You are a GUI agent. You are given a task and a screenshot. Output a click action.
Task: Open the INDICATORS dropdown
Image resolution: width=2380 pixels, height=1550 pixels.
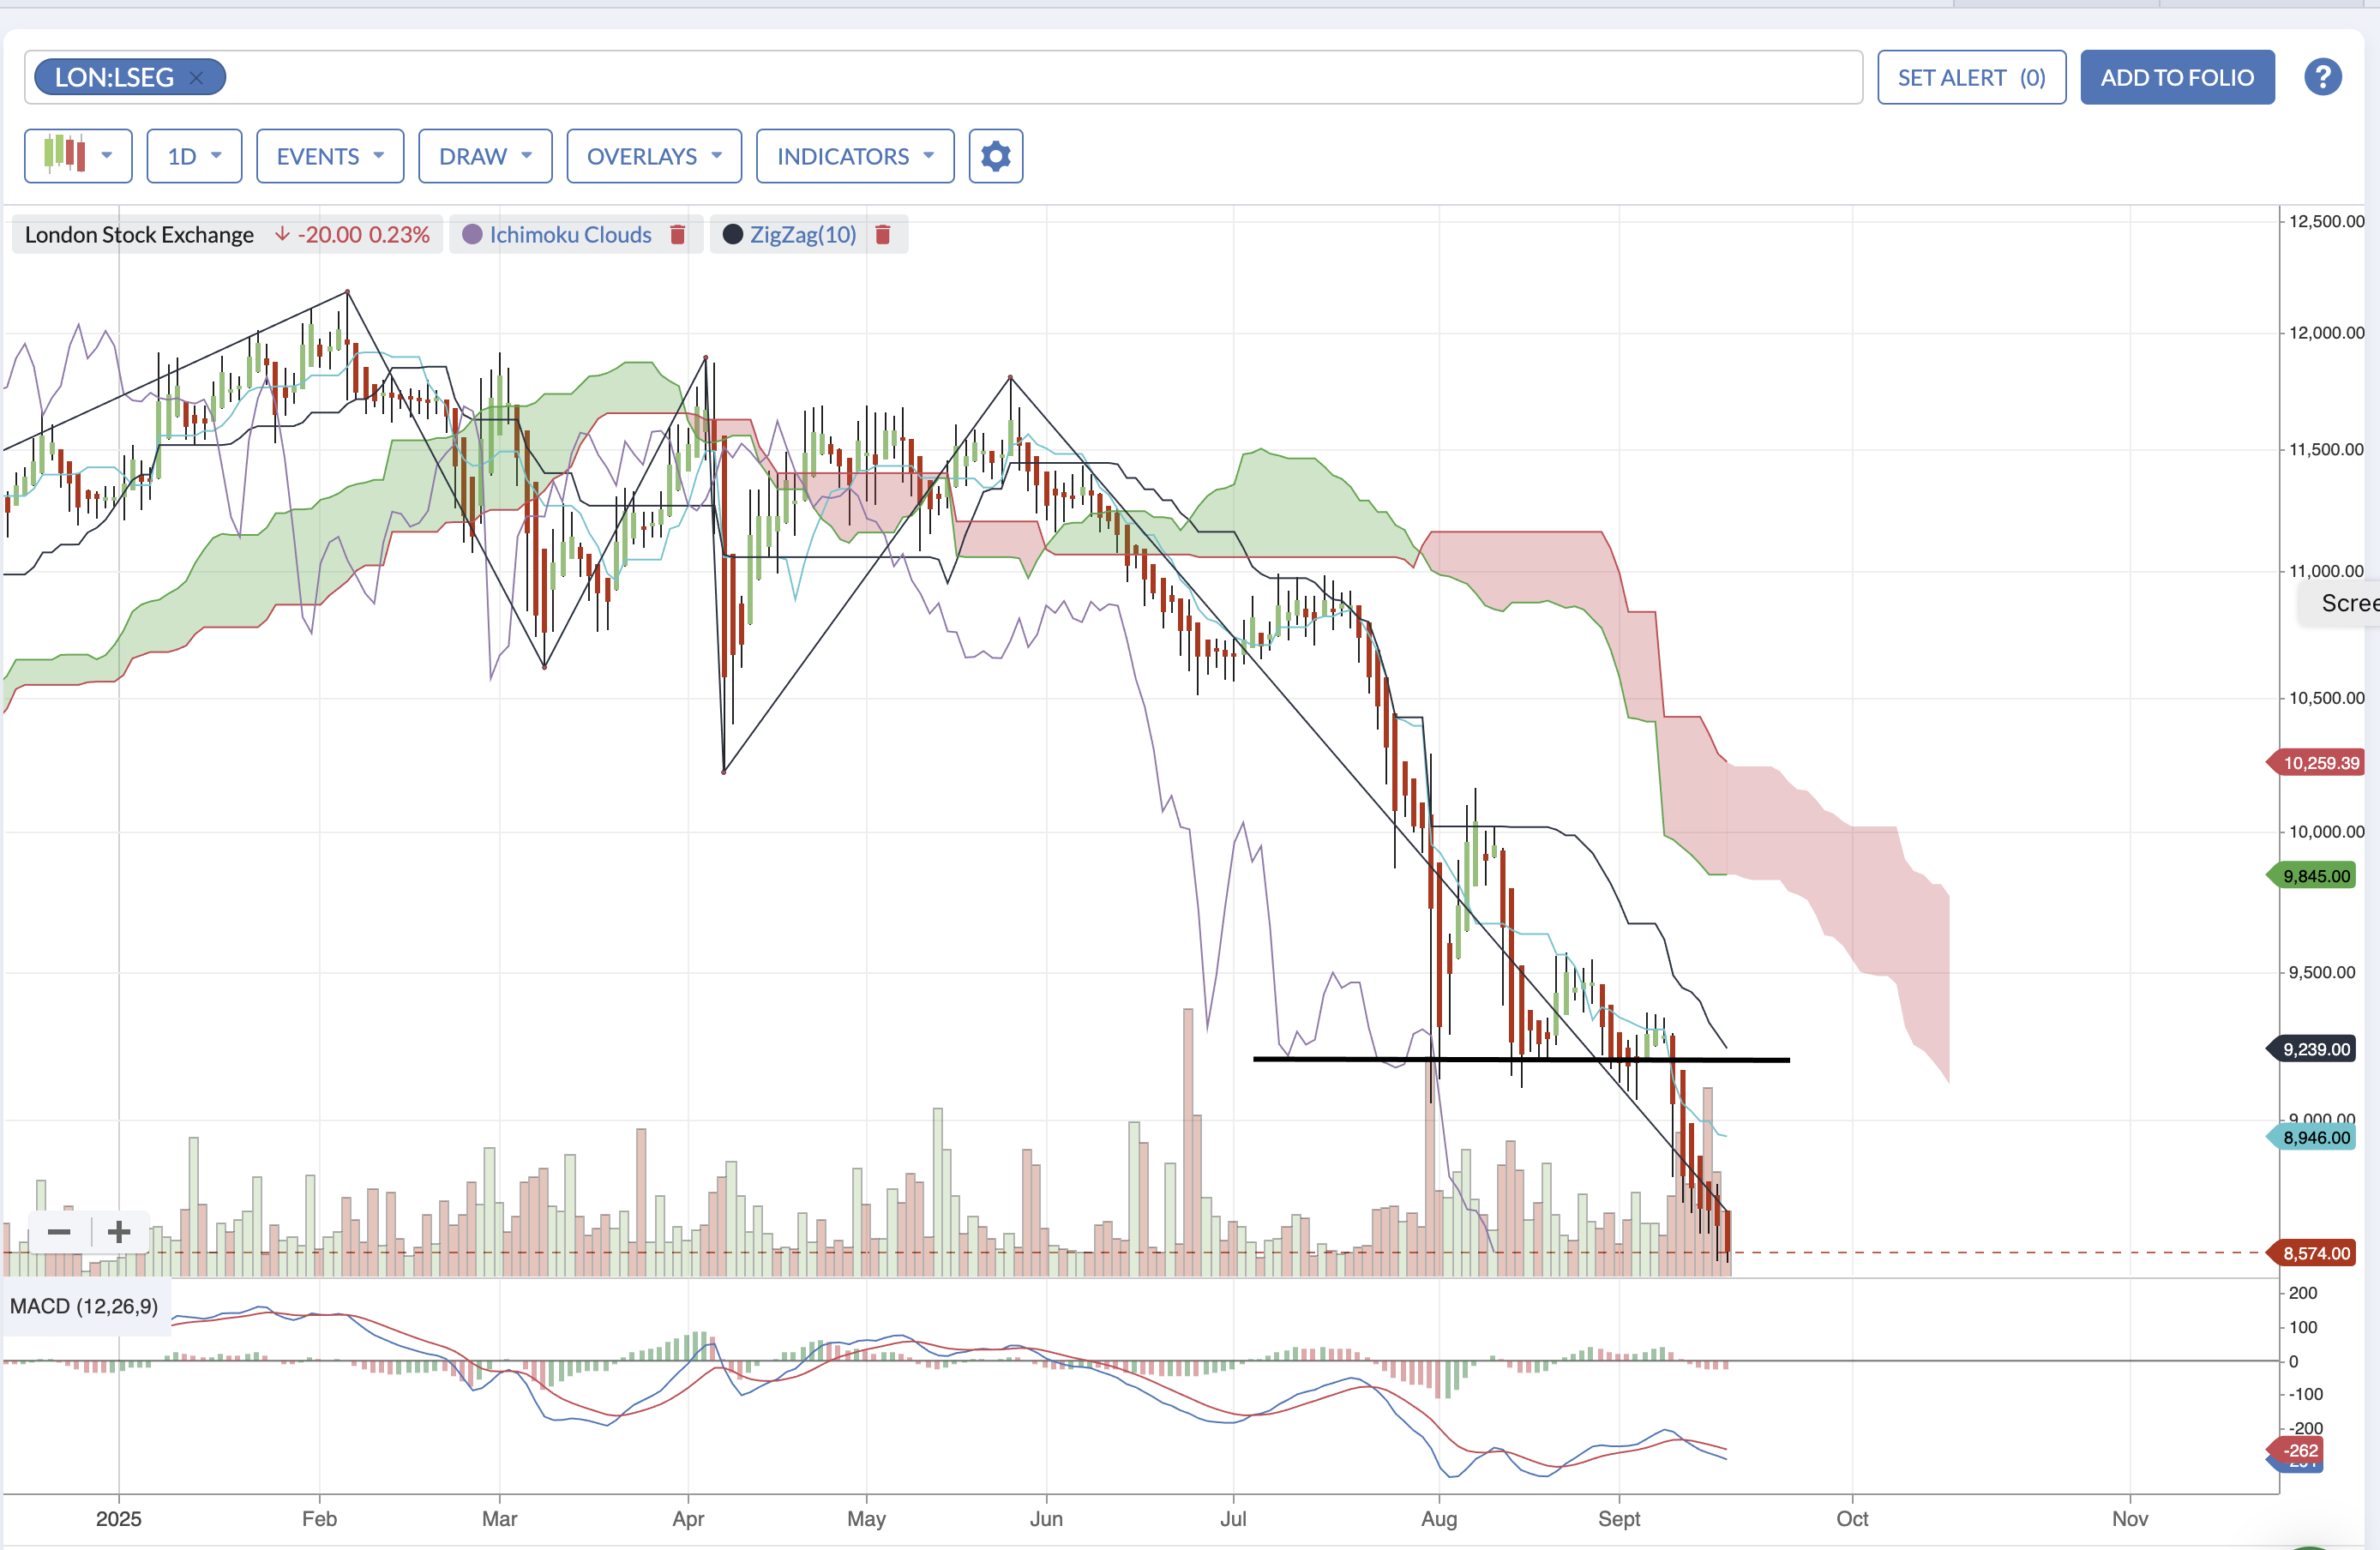click(x=855, y=156)
